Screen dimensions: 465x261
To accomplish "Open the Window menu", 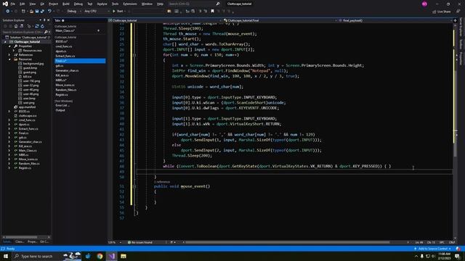I will click(x=147, y=4).
